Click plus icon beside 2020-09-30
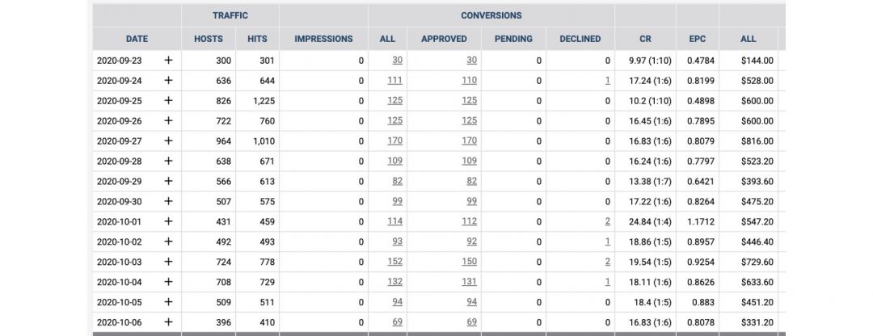873x336 pixels. click(x=168, y=201)
